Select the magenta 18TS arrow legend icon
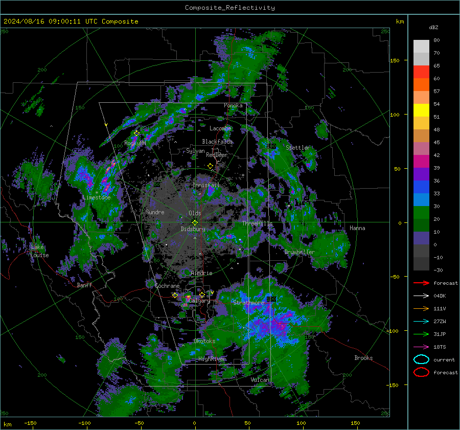460x430 pixels. (x=421, y=347)
